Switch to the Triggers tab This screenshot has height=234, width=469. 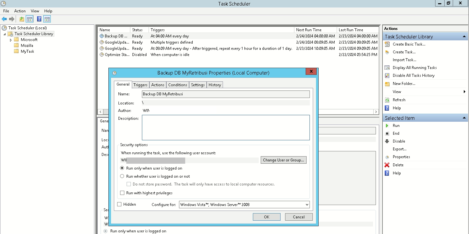140,85
